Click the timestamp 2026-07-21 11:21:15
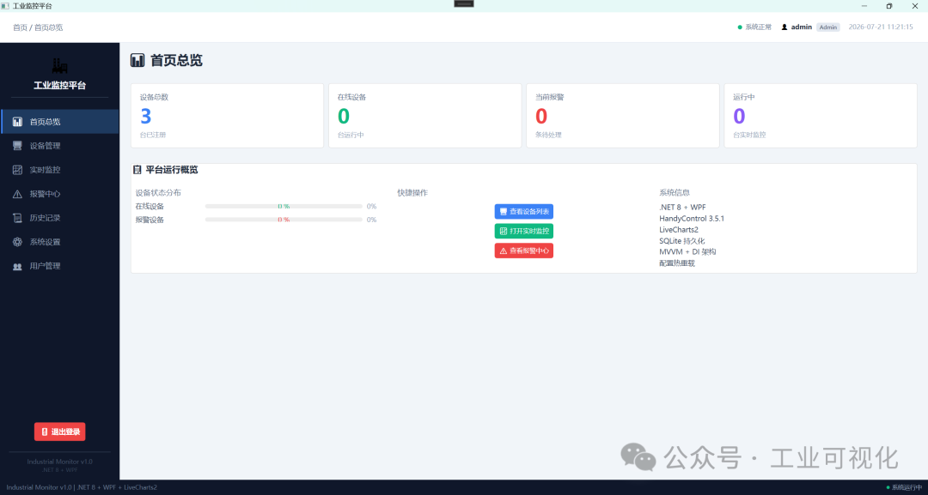Screen dimensions: 928x495 (881, 27)
